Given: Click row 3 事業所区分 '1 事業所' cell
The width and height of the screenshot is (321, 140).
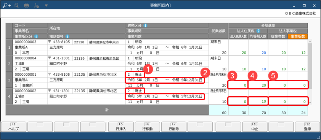Looking at the screenshot, I should (x=30, y=85).
